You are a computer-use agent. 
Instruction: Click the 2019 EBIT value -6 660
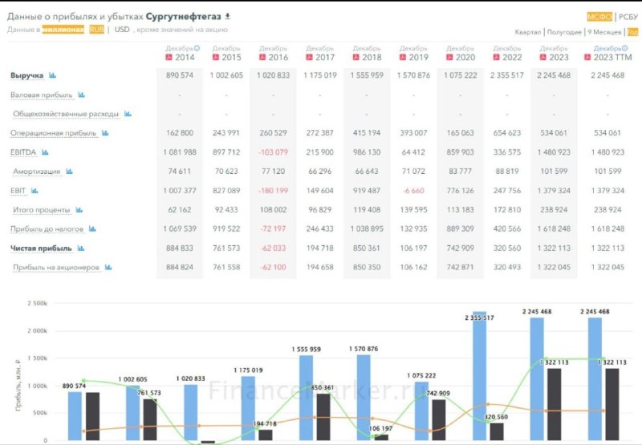(x=413, y=191)
